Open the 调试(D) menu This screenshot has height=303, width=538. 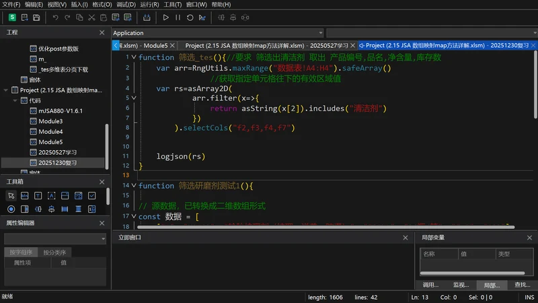(126, 5)
